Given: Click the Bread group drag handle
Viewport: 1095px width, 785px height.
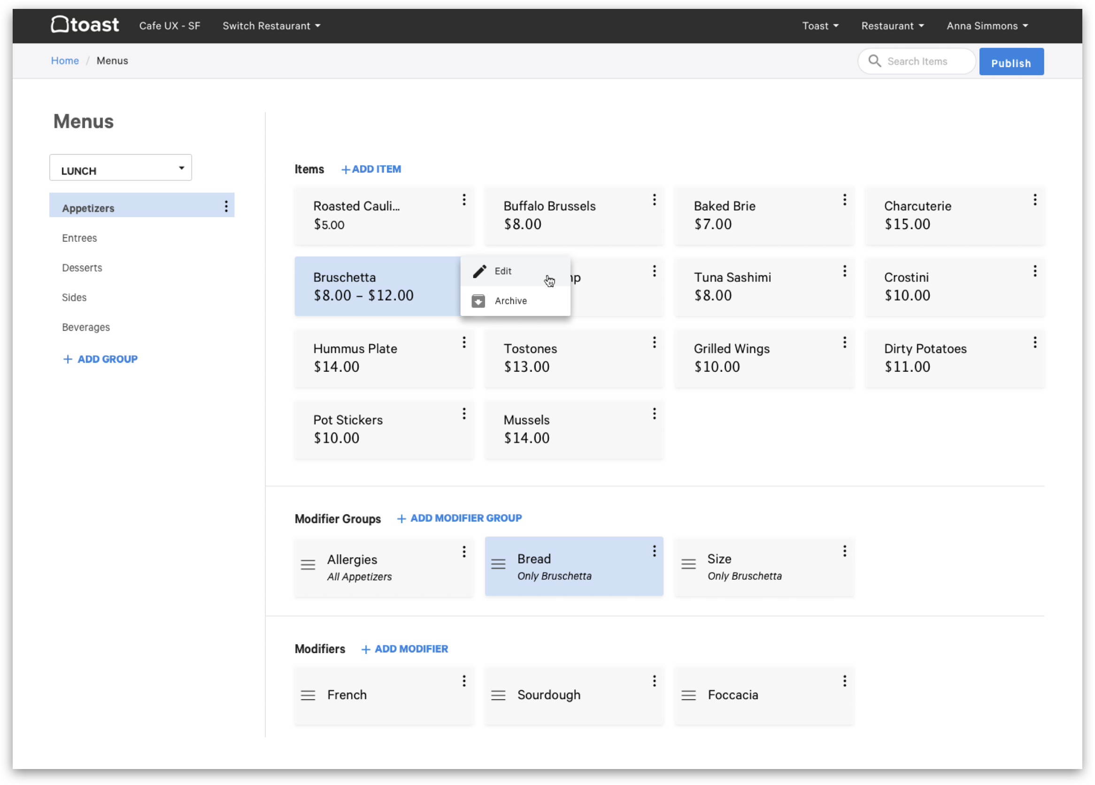Looking at the screenshot, I should [x=498, y=564].
